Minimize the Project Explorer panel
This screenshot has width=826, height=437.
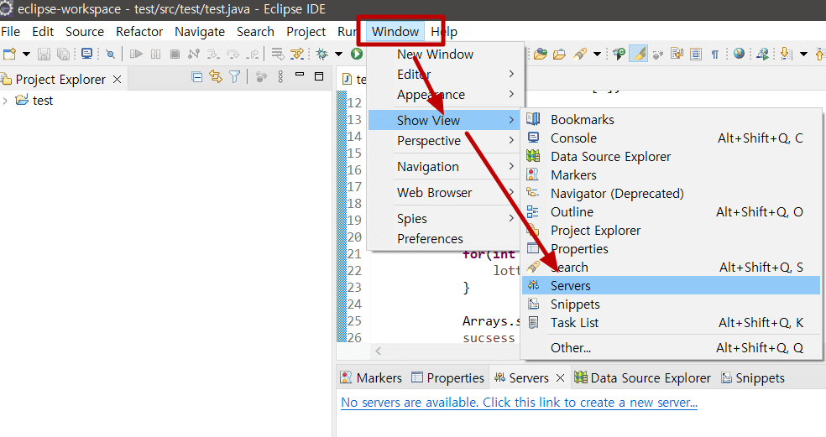point(300,75)
